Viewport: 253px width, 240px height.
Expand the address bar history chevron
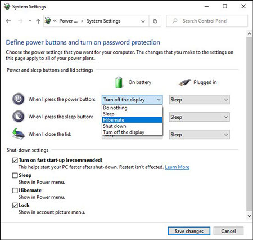143,21
